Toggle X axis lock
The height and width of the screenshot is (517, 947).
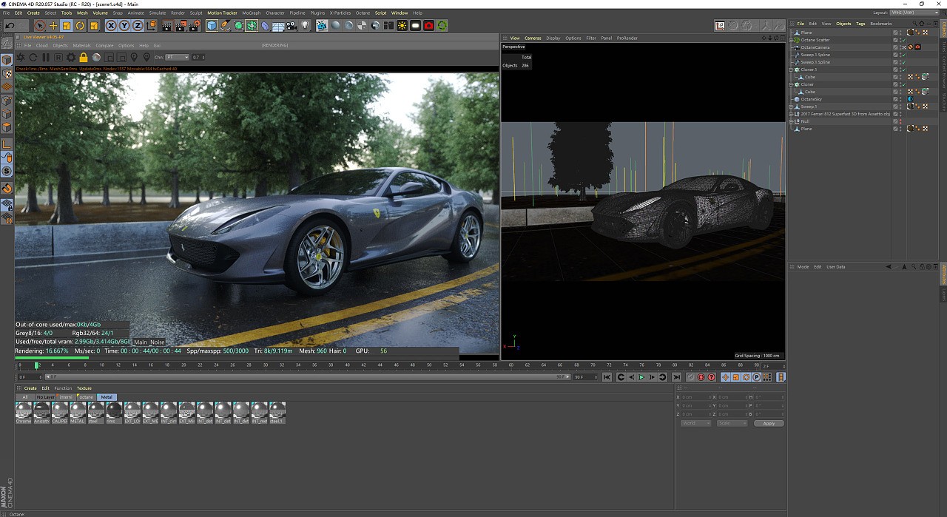pos(111,26)
